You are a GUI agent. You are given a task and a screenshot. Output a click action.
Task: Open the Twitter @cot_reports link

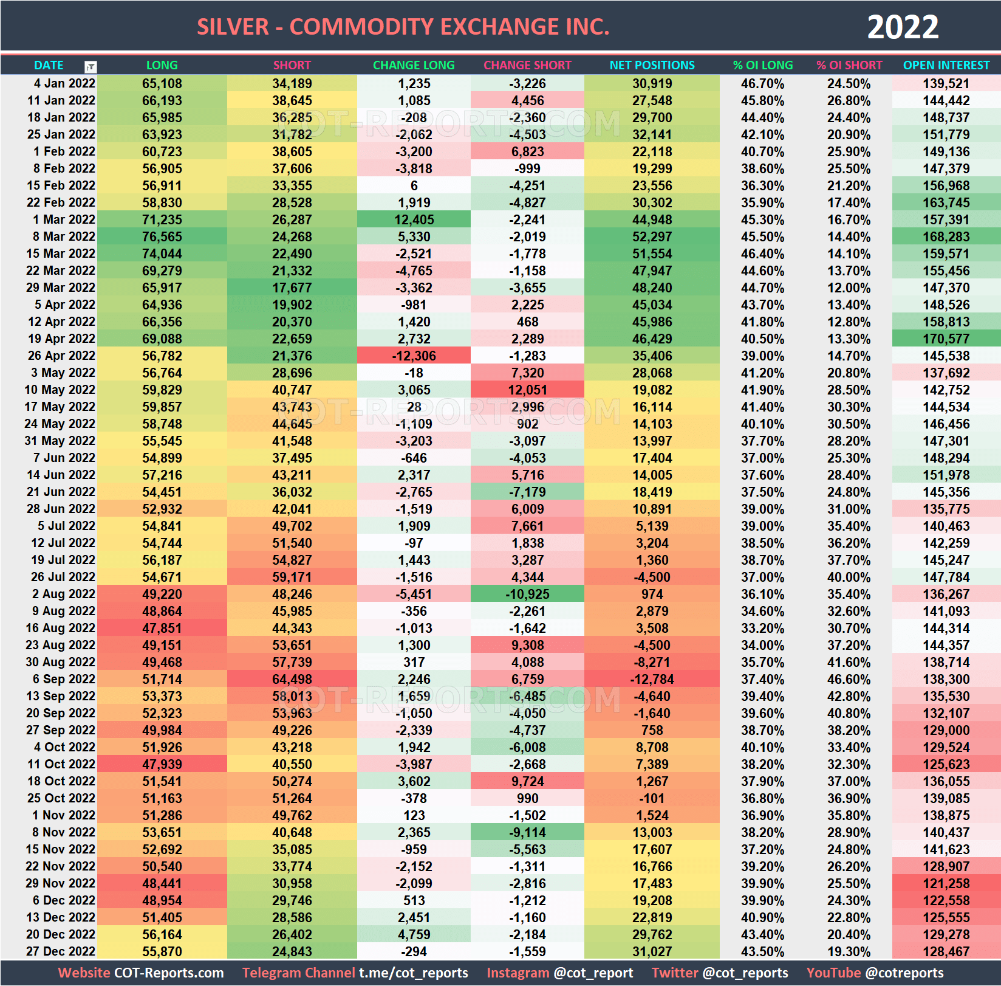744,973
